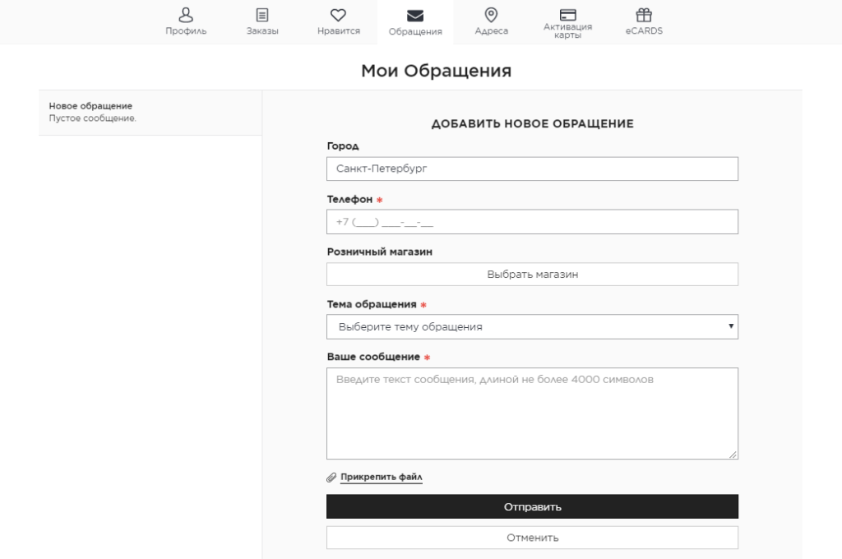Click the Прикрепить файл link
The image size is (842, 559).
(381, 477)
